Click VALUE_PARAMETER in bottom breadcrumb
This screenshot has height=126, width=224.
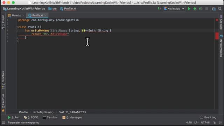point(73,112)
